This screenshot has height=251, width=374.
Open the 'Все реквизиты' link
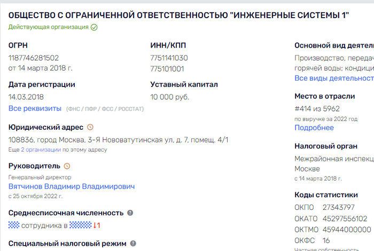coord(35,108)
